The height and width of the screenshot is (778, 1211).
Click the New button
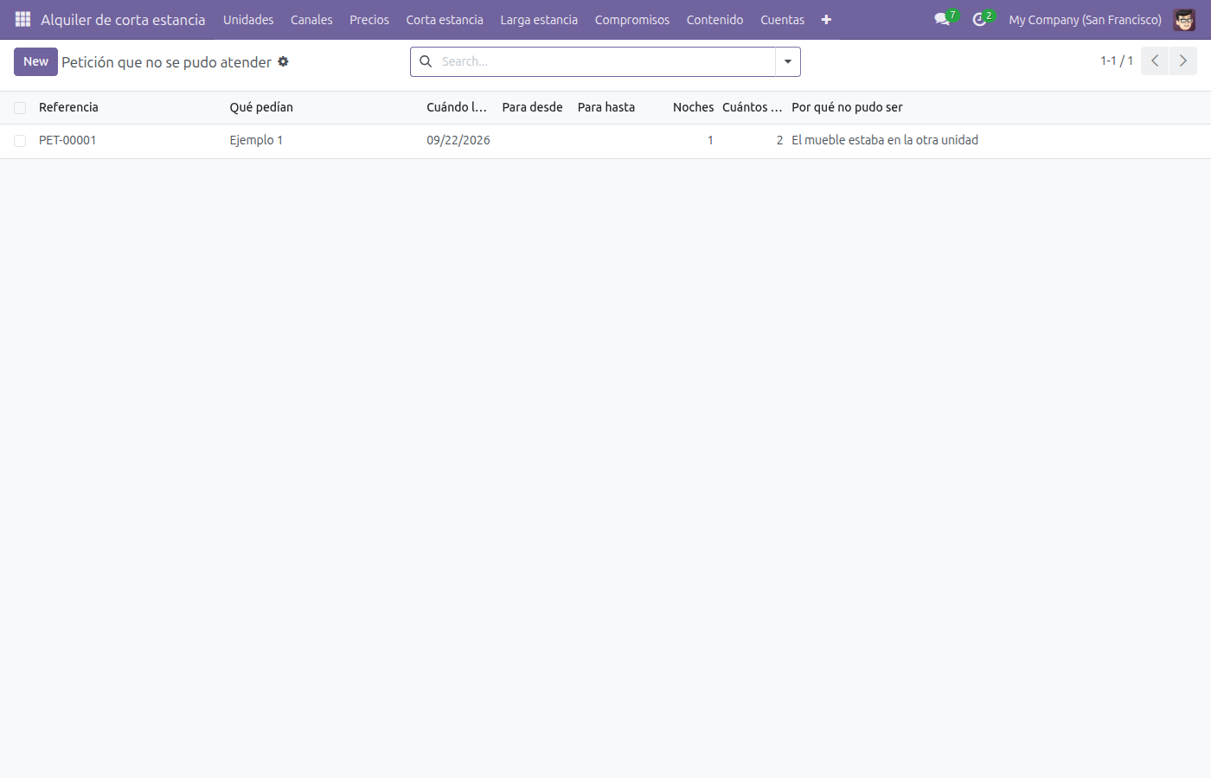(x=35, y=61)
